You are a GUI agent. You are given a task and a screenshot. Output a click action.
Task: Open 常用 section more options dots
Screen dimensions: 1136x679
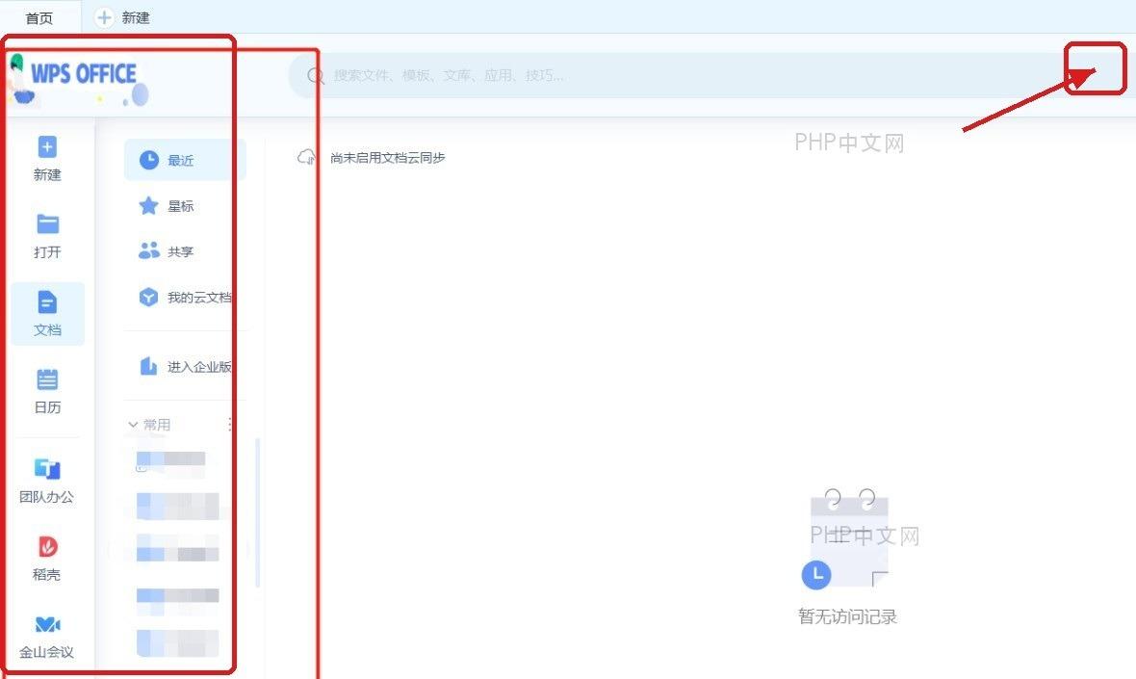point(230,424)
